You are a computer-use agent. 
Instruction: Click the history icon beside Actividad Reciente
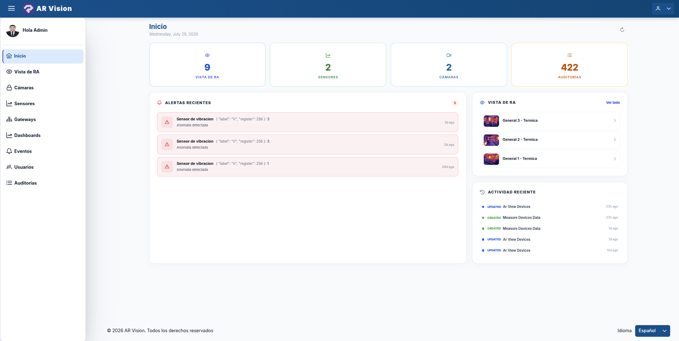482,192
